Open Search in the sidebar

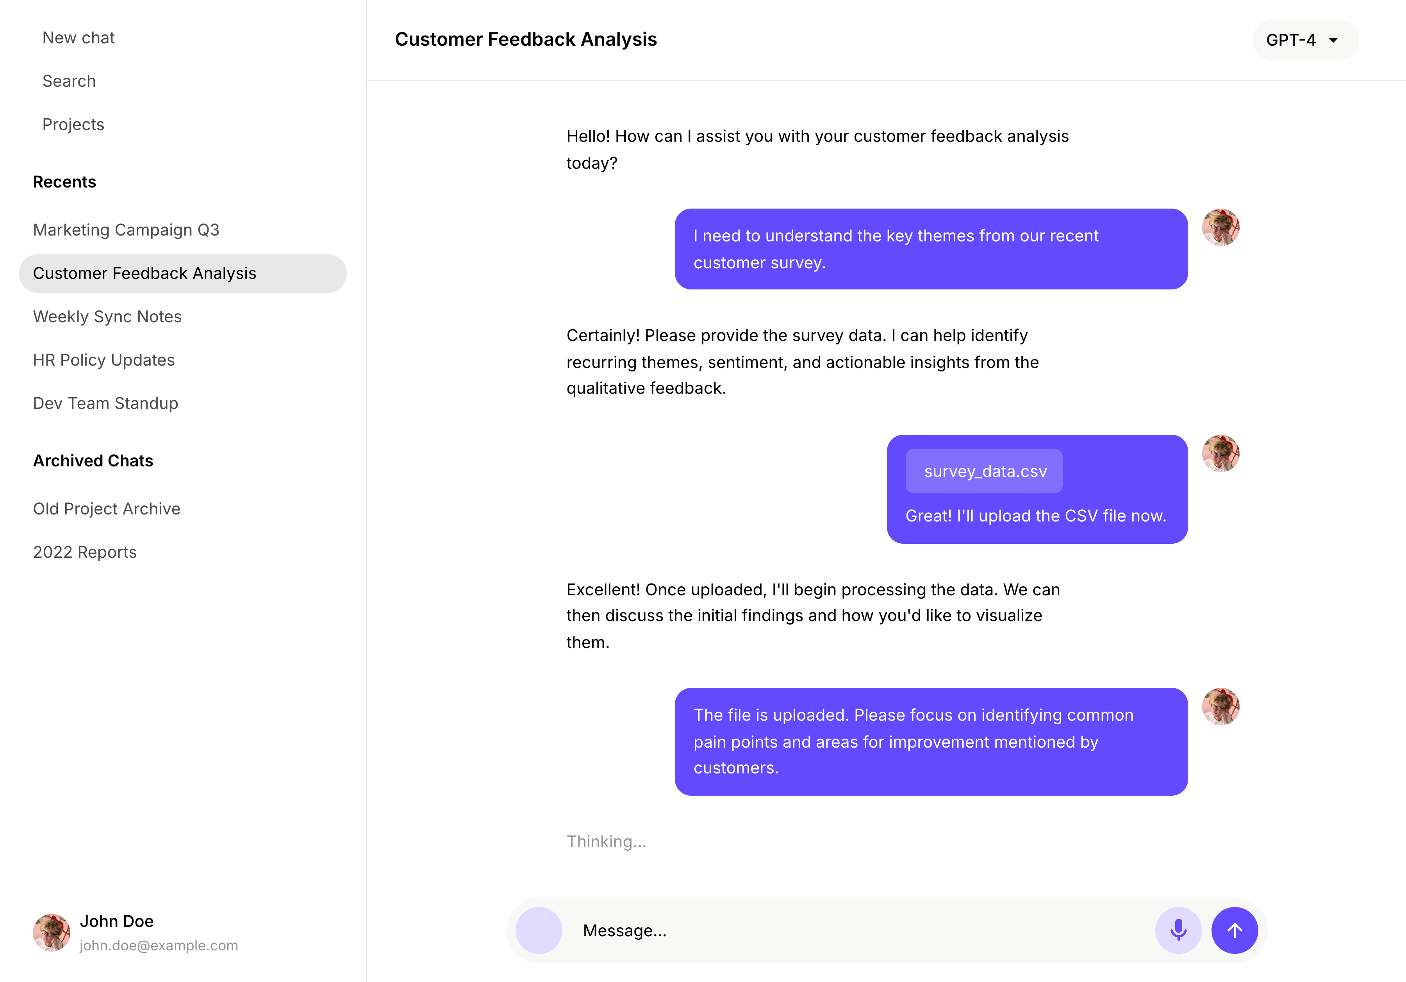click(x=69, y=81)
